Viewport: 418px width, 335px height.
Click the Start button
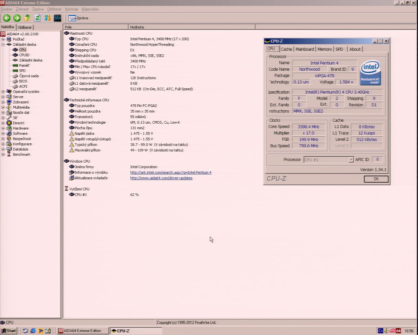point(9,331)
